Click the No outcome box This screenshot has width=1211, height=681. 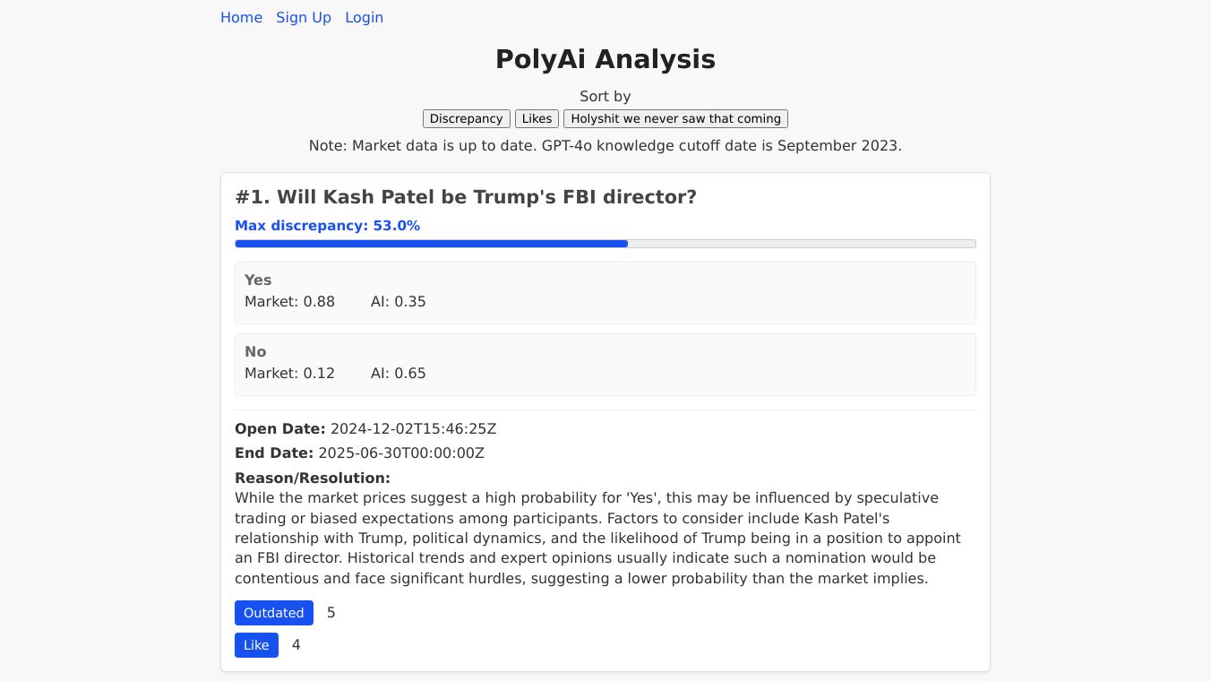pyautogui.click(x=605, y=364)
